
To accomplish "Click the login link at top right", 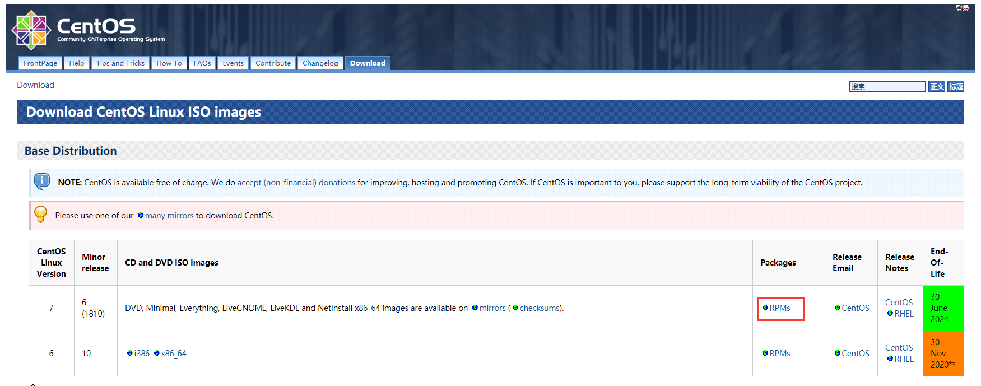I will click(x=962, y=8).
